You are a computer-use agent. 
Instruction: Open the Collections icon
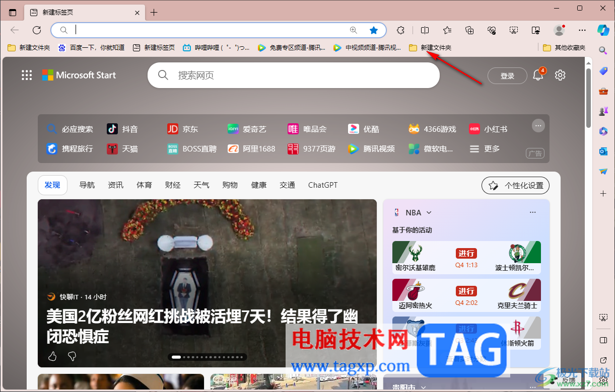click(469, 30)
